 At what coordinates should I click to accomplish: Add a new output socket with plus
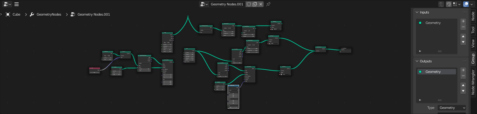(463, 70)
